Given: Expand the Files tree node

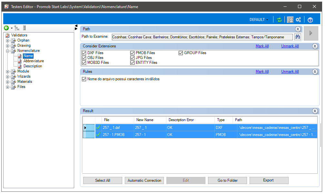Looking at the screenshot, I should (7, 87).
